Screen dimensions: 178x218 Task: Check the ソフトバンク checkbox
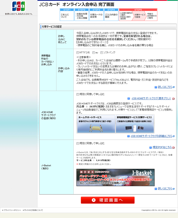[x=102, y=53]
